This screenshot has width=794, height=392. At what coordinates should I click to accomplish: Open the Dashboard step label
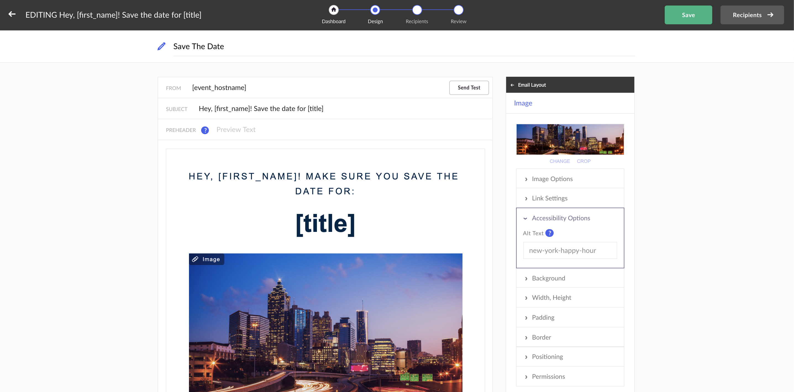(333, 21)
